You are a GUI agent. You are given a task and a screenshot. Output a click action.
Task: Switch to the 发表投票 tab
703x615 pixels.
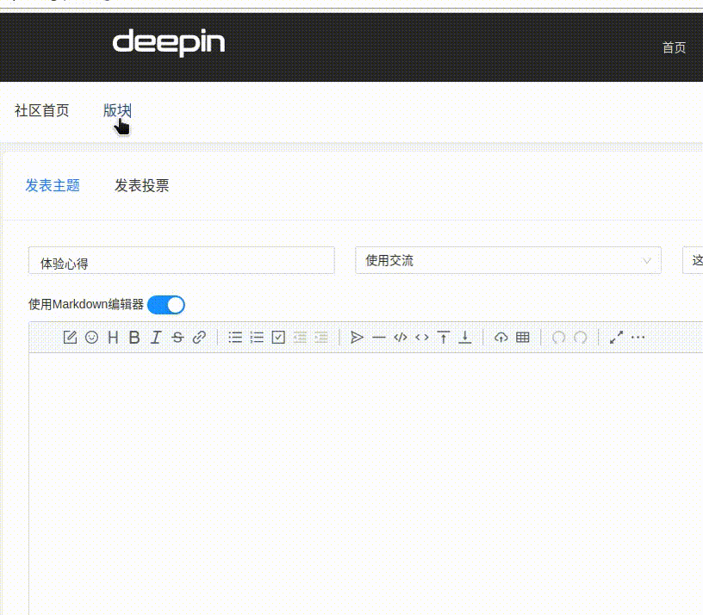coord(142,185)
